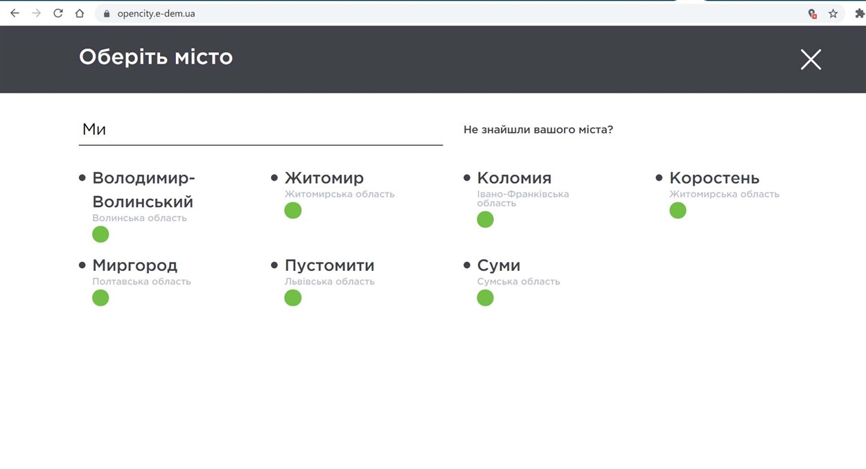This screenshot has width=866, height=469.
Task: Select Пустомити city
Action: pos(330,265)
